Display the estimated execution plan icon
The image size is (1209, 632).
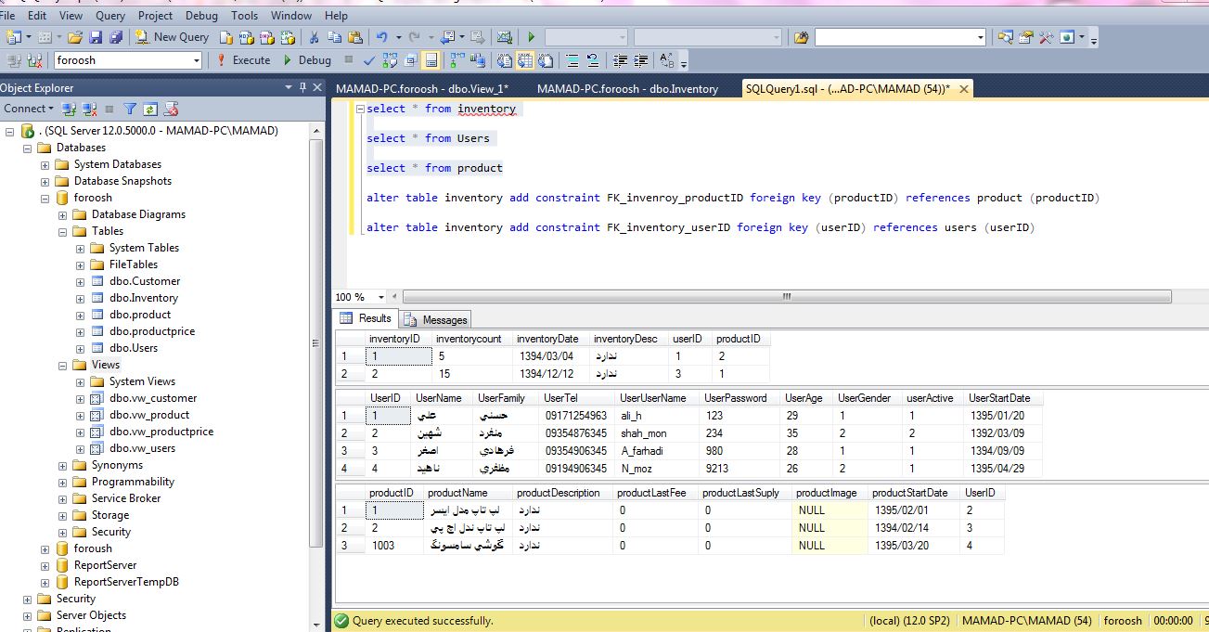click(x=390, y=60)
